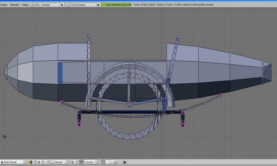The width and height of the screenshot is (277, 166).
Task: Open the Global orientation dropdown
Action: click(x=61, y=162)
